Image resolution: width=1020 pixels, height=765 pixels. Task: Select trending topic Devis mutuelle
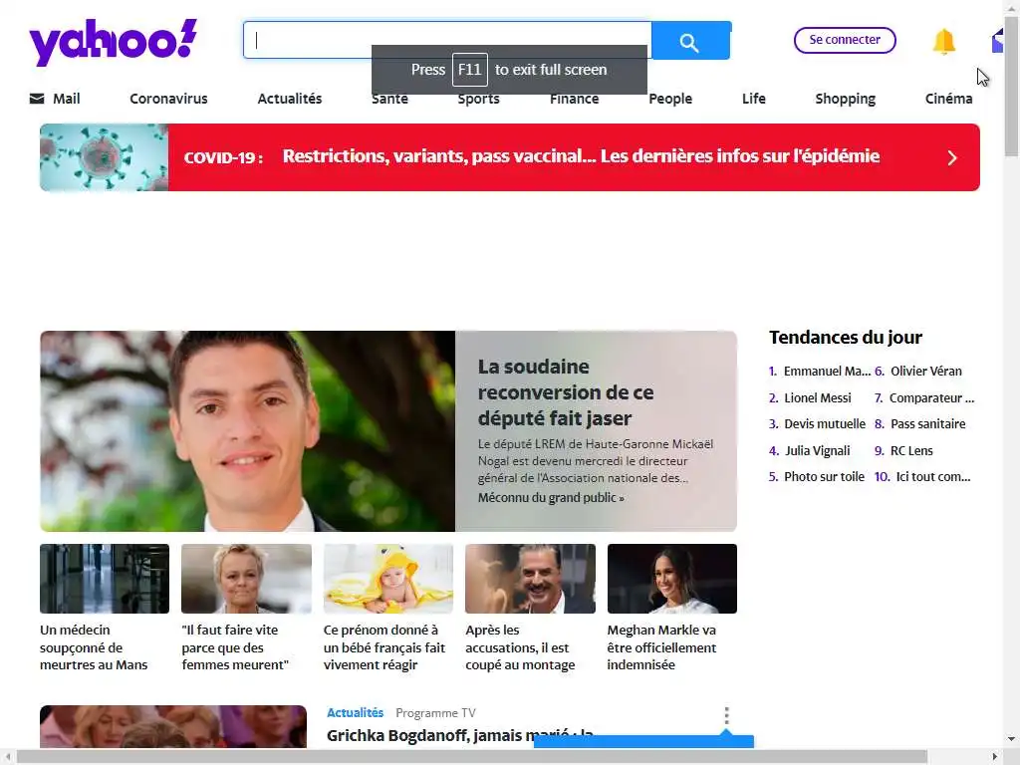824,423
